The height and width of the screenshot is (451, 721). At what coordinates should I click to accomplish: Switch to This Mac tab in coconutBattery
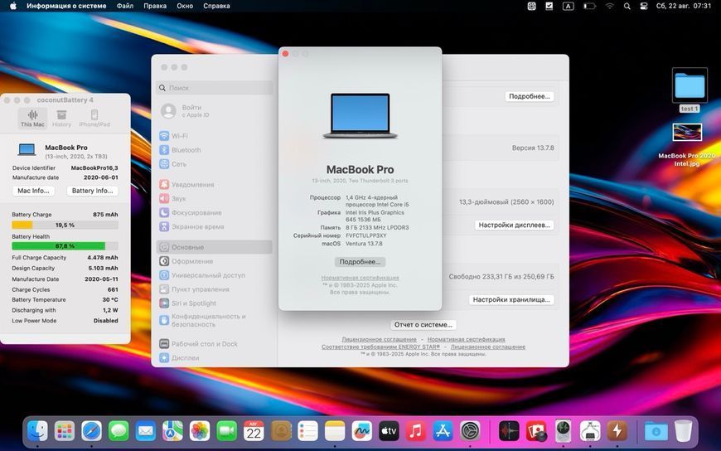tap(32, 119)
